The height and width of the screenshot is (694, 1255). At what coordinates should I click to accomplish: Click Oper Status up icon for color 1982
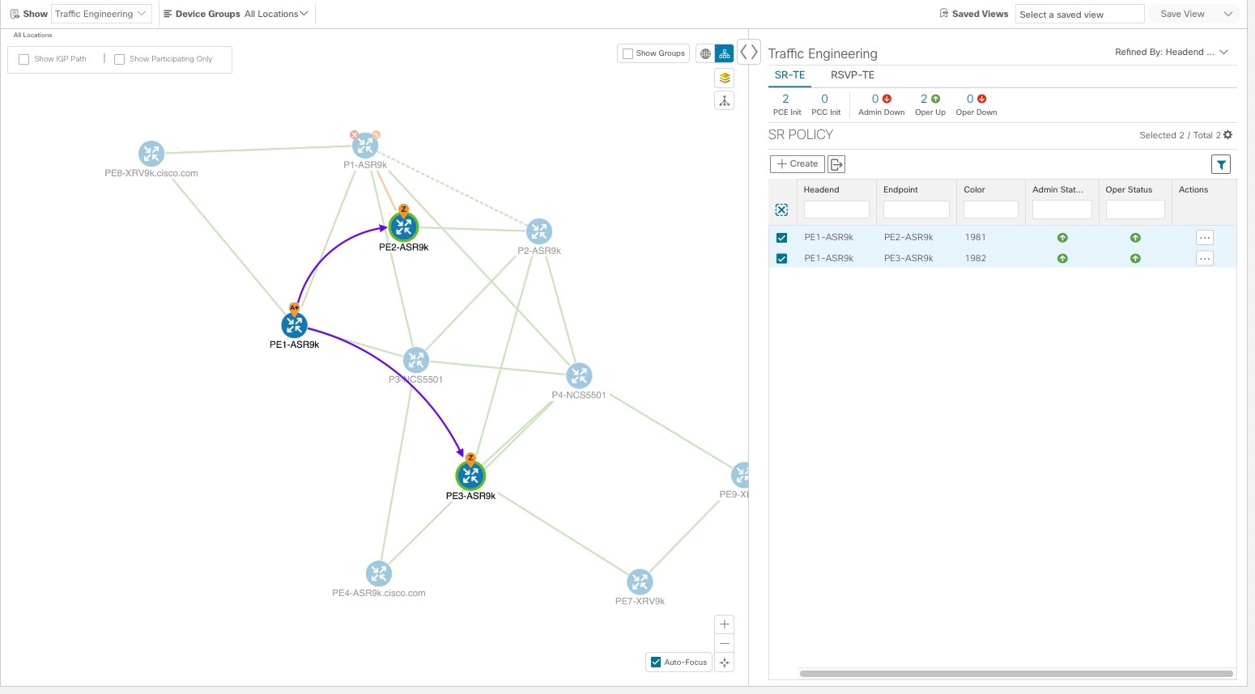(x=1135, y=259)
